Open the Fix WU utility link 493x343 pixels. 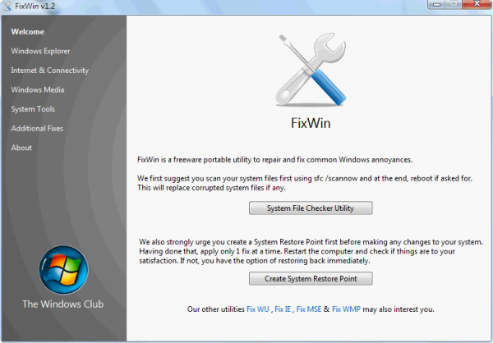(258, 309)
